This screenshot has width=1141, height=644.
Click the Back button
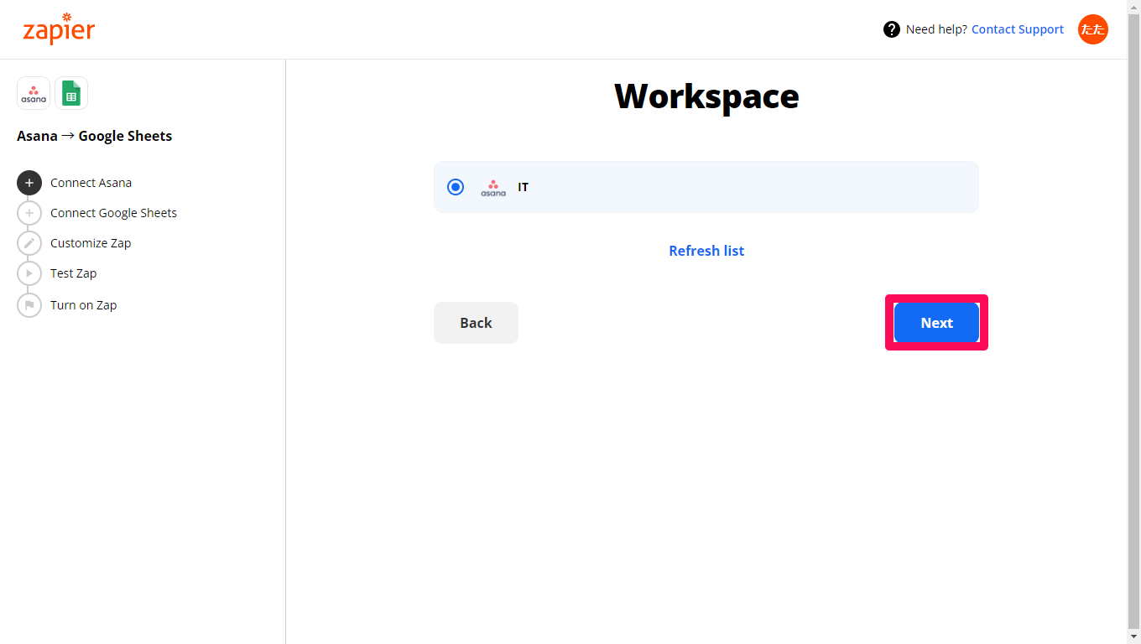pyautogui.click(x=476, y=323)
